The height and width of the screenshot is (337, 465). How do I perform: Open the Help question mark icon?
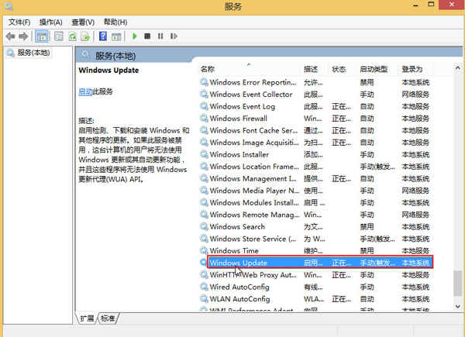pos(102,36)
